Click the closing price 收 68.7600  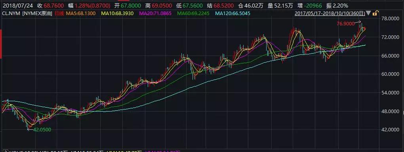click(51, 6)
